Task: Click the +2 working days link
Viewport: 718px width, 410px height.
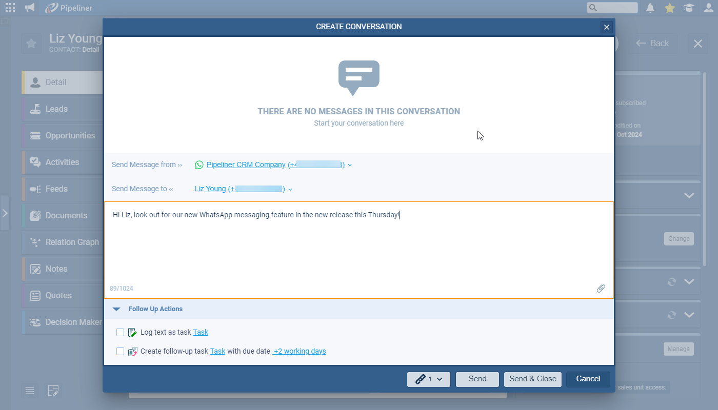Action: point(300,351)
